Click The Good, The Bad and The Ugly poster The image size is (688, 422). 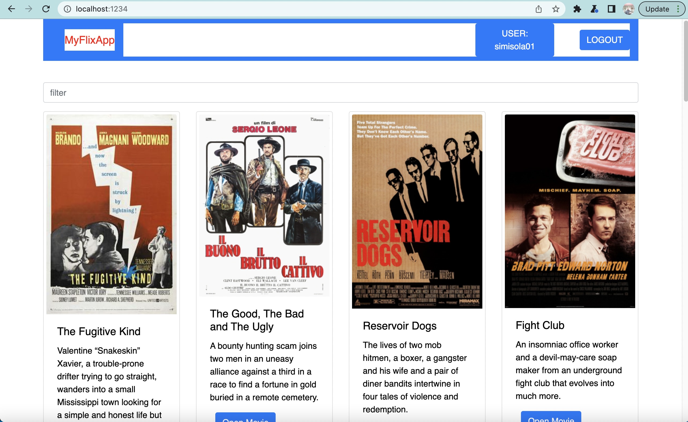[x=264, y=205]
